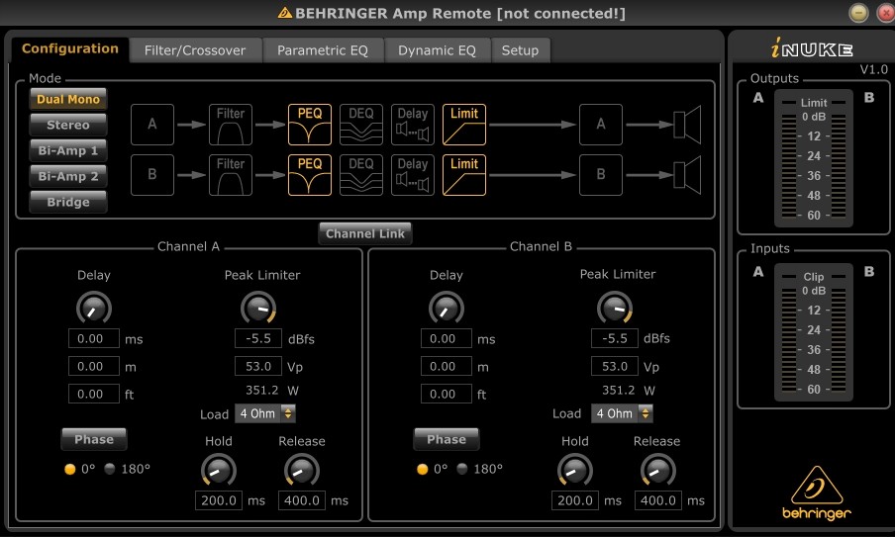Click input B block in signal chain

click(152, 175)
